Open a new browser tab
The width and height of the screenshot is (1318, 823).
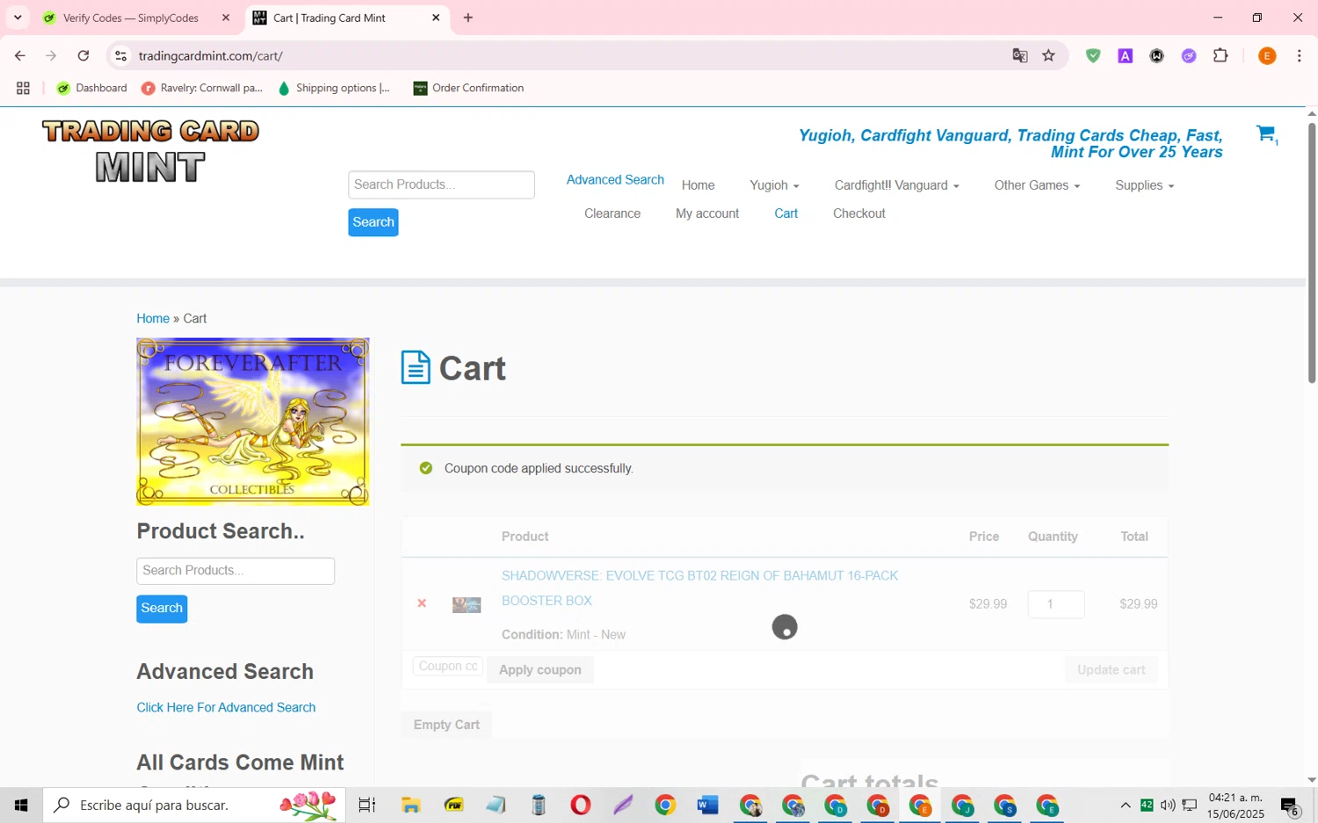468,18
